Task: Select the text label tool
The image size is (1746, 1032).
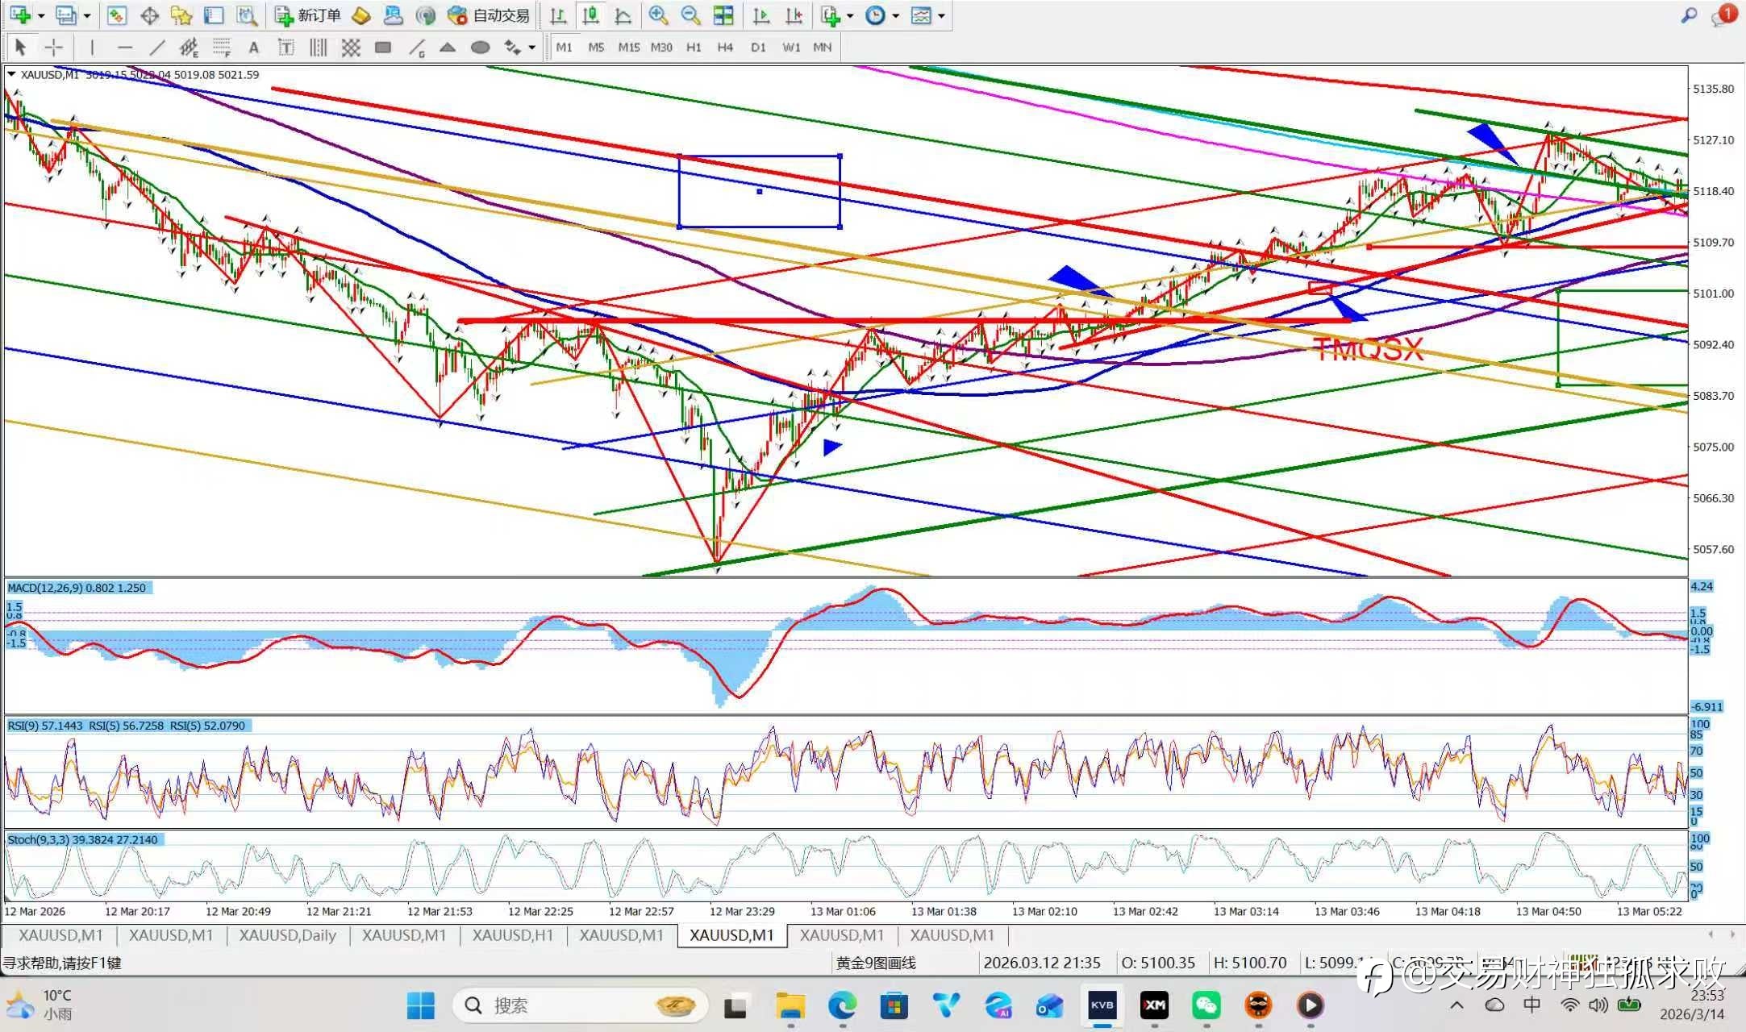Action: pos(253,48)
